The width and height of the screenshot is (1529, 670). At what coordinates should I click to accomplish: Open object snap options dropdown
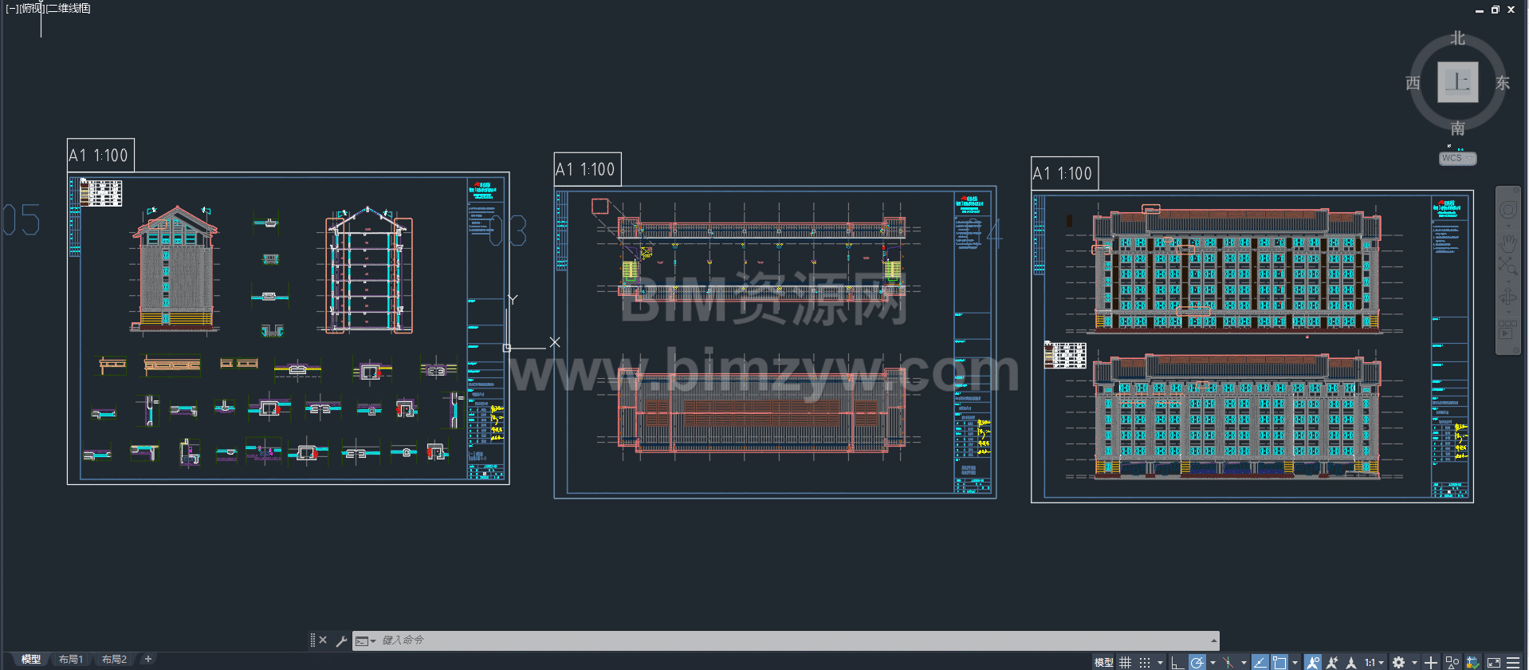coord(1295,663)
